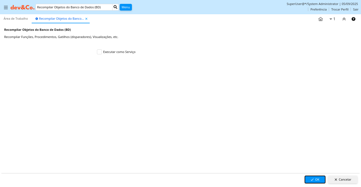Log out using the Sair link

pos(356,9)
